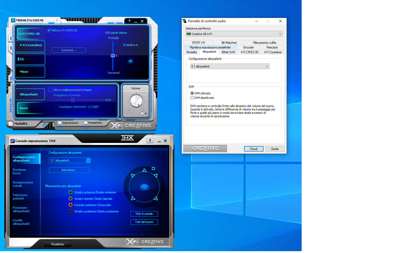Switch to the Encoder tab
The image size is (405, 253).
click(249, 47)
